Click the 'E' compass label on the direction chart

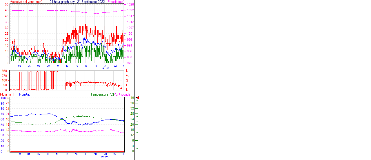127,85
